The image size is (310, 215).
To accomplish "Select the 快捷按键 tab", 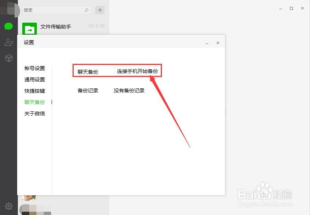I will 35,91.
